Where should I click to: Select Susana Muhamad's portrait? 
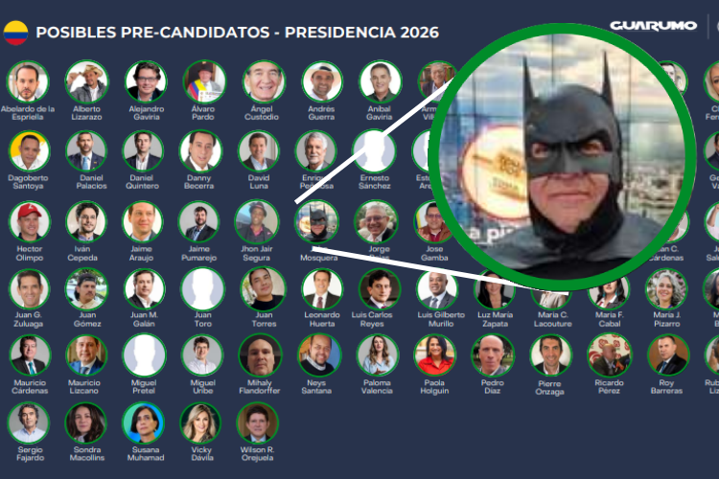pyautogui.click(x=144, y=422)
